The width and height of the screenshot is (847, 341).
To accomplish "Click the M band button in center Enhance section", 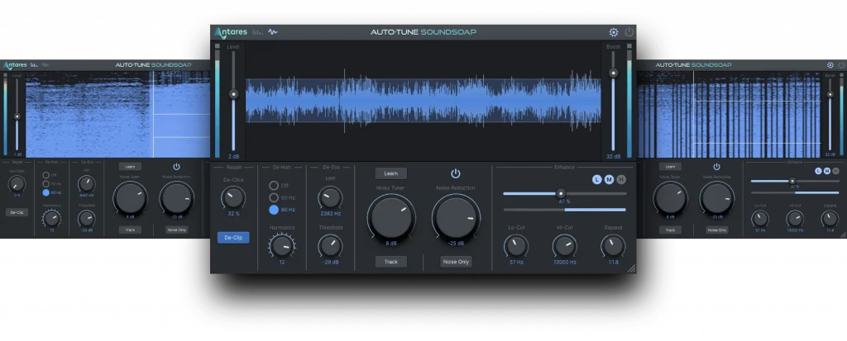I will (609, 180).
